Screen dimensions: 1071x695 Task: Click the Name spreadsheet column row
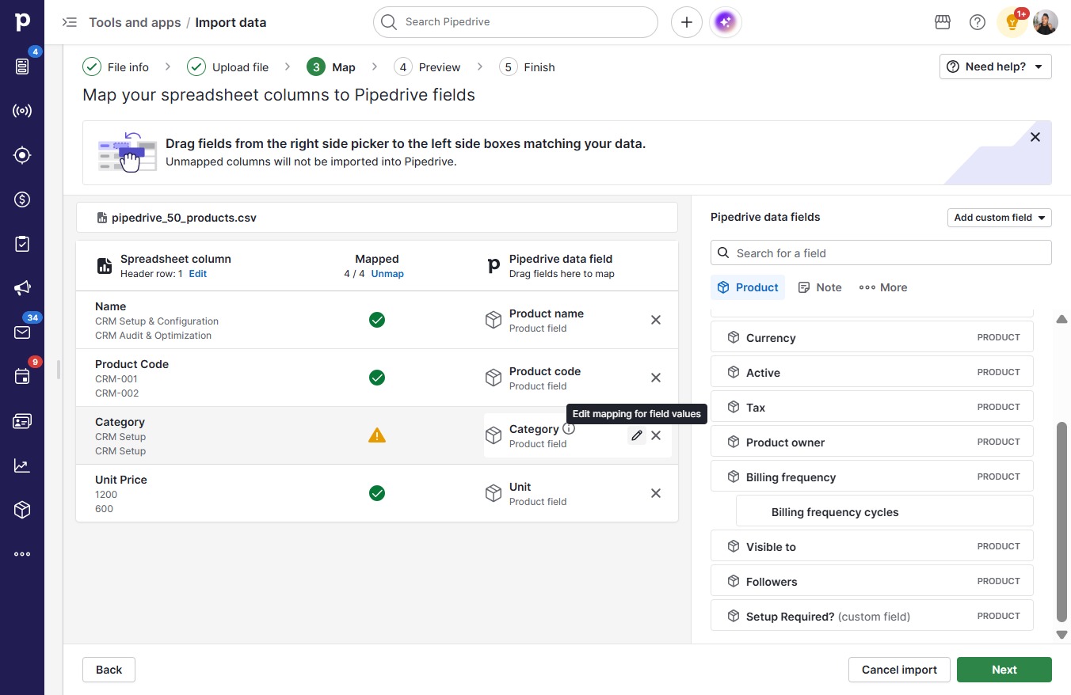click(x=377, y=320)
